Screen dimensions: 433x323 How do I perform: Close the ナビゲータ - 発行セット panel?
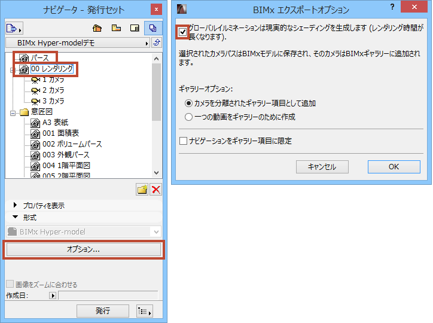[156, 10]
